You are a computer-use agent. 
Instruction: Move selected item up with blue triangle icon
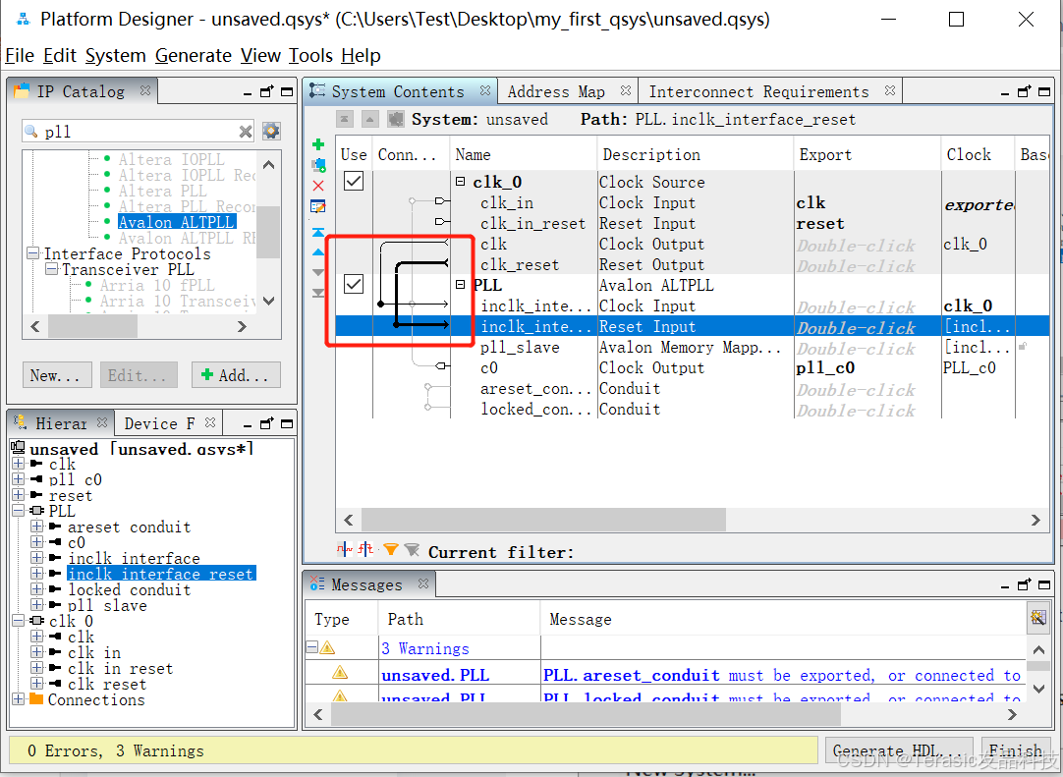[x=318, y=252]
